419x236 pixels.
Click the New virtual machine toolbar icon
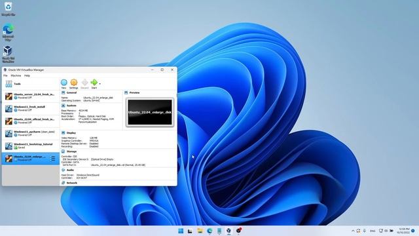pyautogui.click(x=64, y=84)
